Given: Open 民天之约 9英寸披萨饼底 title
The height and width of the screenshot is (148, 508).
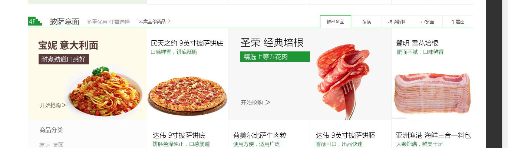Looking at the screenshot, I should click(187, 43).
